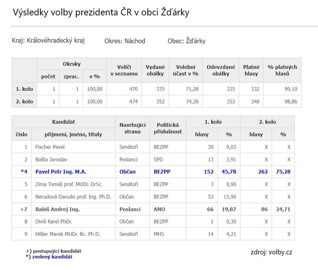The height and width of the screenshot is (270, 318).
Task: Click the Politická příslušnost column header
Action: [168, 128]
